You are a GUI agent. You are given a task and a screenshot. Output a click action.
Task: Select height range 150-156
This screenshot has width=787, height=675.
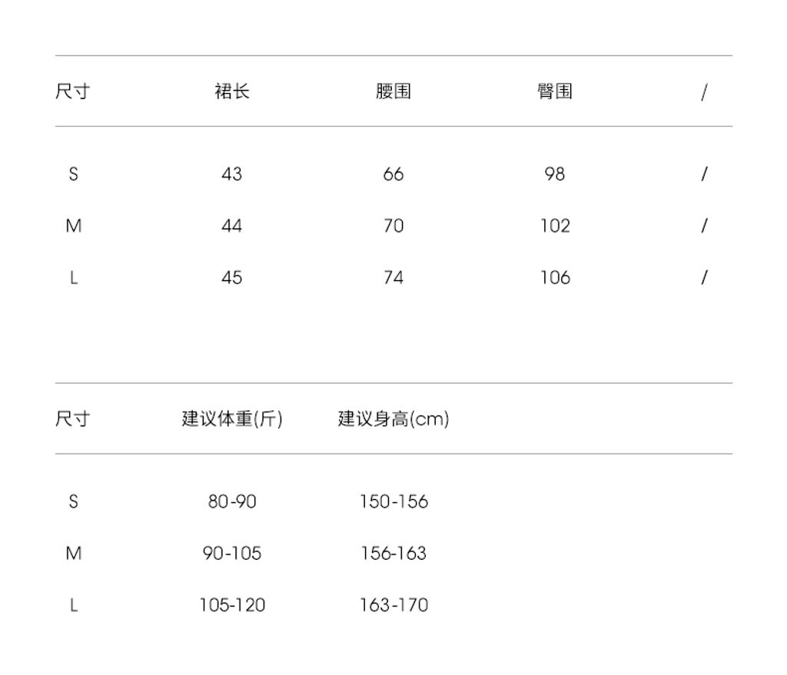(393, 502)
